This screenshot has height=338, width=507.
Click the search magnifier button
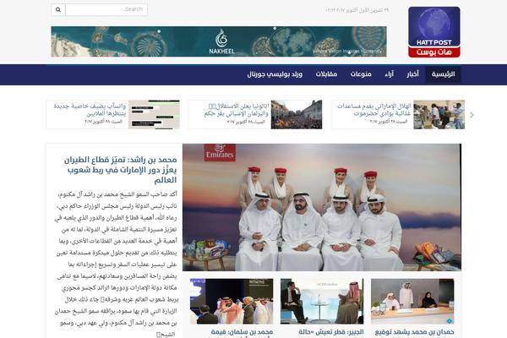point(58,9)
